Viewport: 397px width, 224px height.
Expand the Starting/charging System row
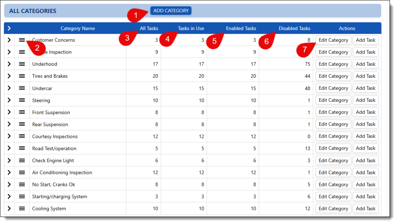[x=9, y=197]
